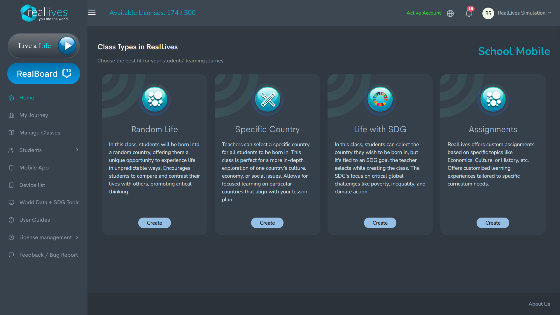Image resolution: width=560 pixels, height=315 pixels.
Task: Create a Random Life class
Action: click(155, 223)
